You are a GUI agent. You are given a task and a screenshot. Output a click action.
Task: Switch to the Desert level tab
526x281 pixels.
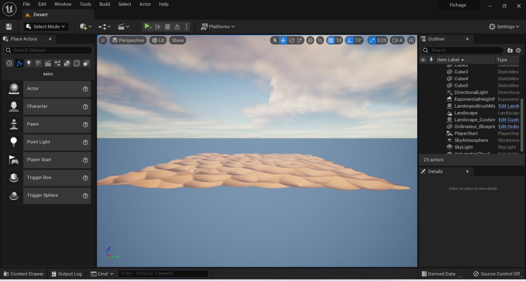(41, 15)
